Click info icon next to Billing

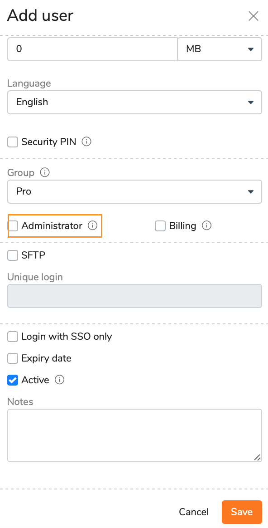tap(207, 225)
